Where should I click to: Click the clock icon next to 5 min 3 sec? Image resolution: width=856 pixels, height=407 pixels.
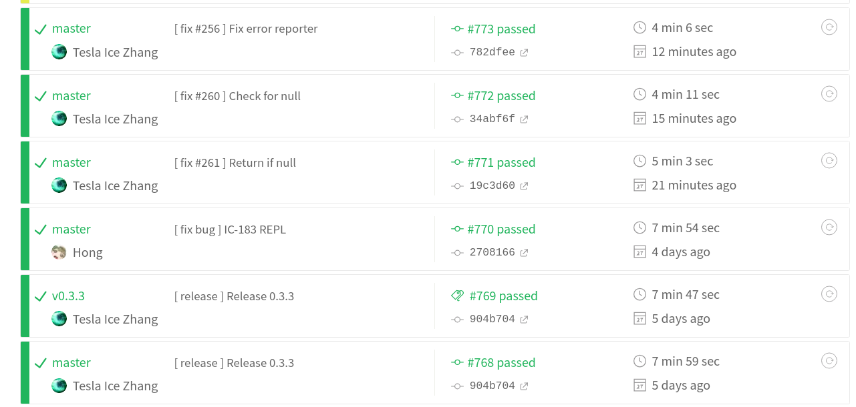639,161
